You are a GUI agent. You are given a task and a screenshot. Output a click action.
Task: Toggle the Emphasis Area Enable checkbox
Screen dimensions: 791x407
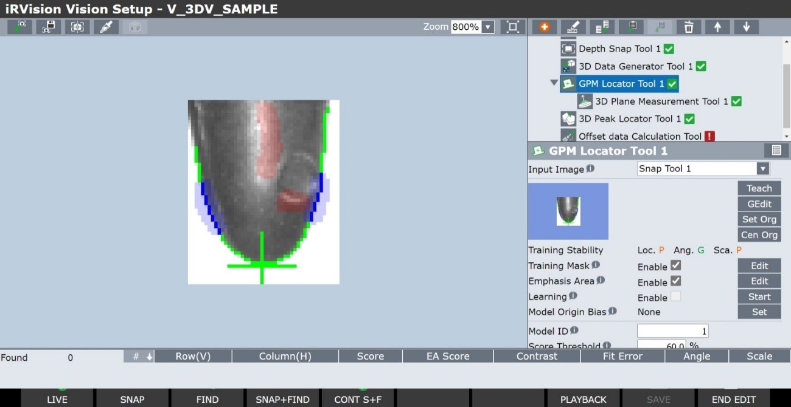point(675,281)
